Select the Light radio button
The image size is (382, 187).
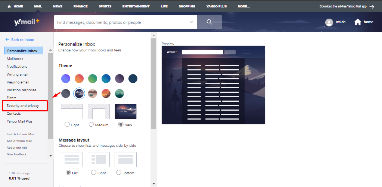coord(67,124)
